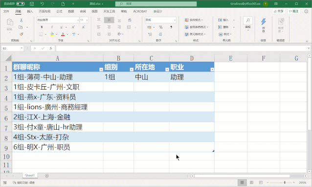312x187 pixels.
Task: Click the Format Painter brush icon
Action: point(22,34)
